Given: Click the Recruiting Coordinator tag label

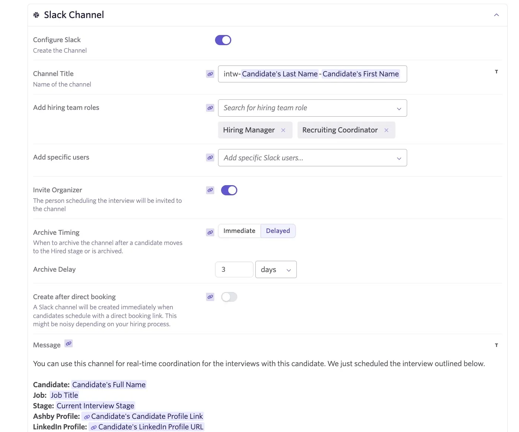Looking at the screenshot, I should point(340,130).
